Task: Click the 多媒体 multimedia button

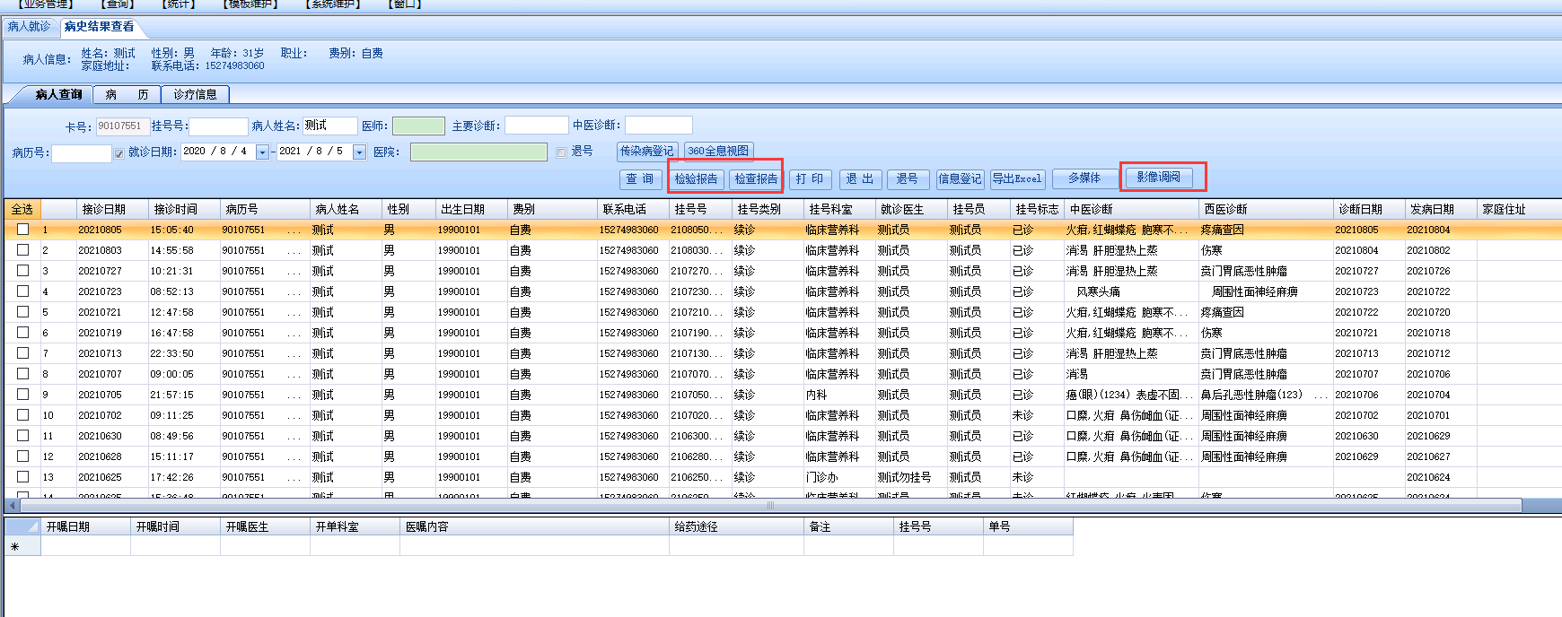Action: 1084,178
